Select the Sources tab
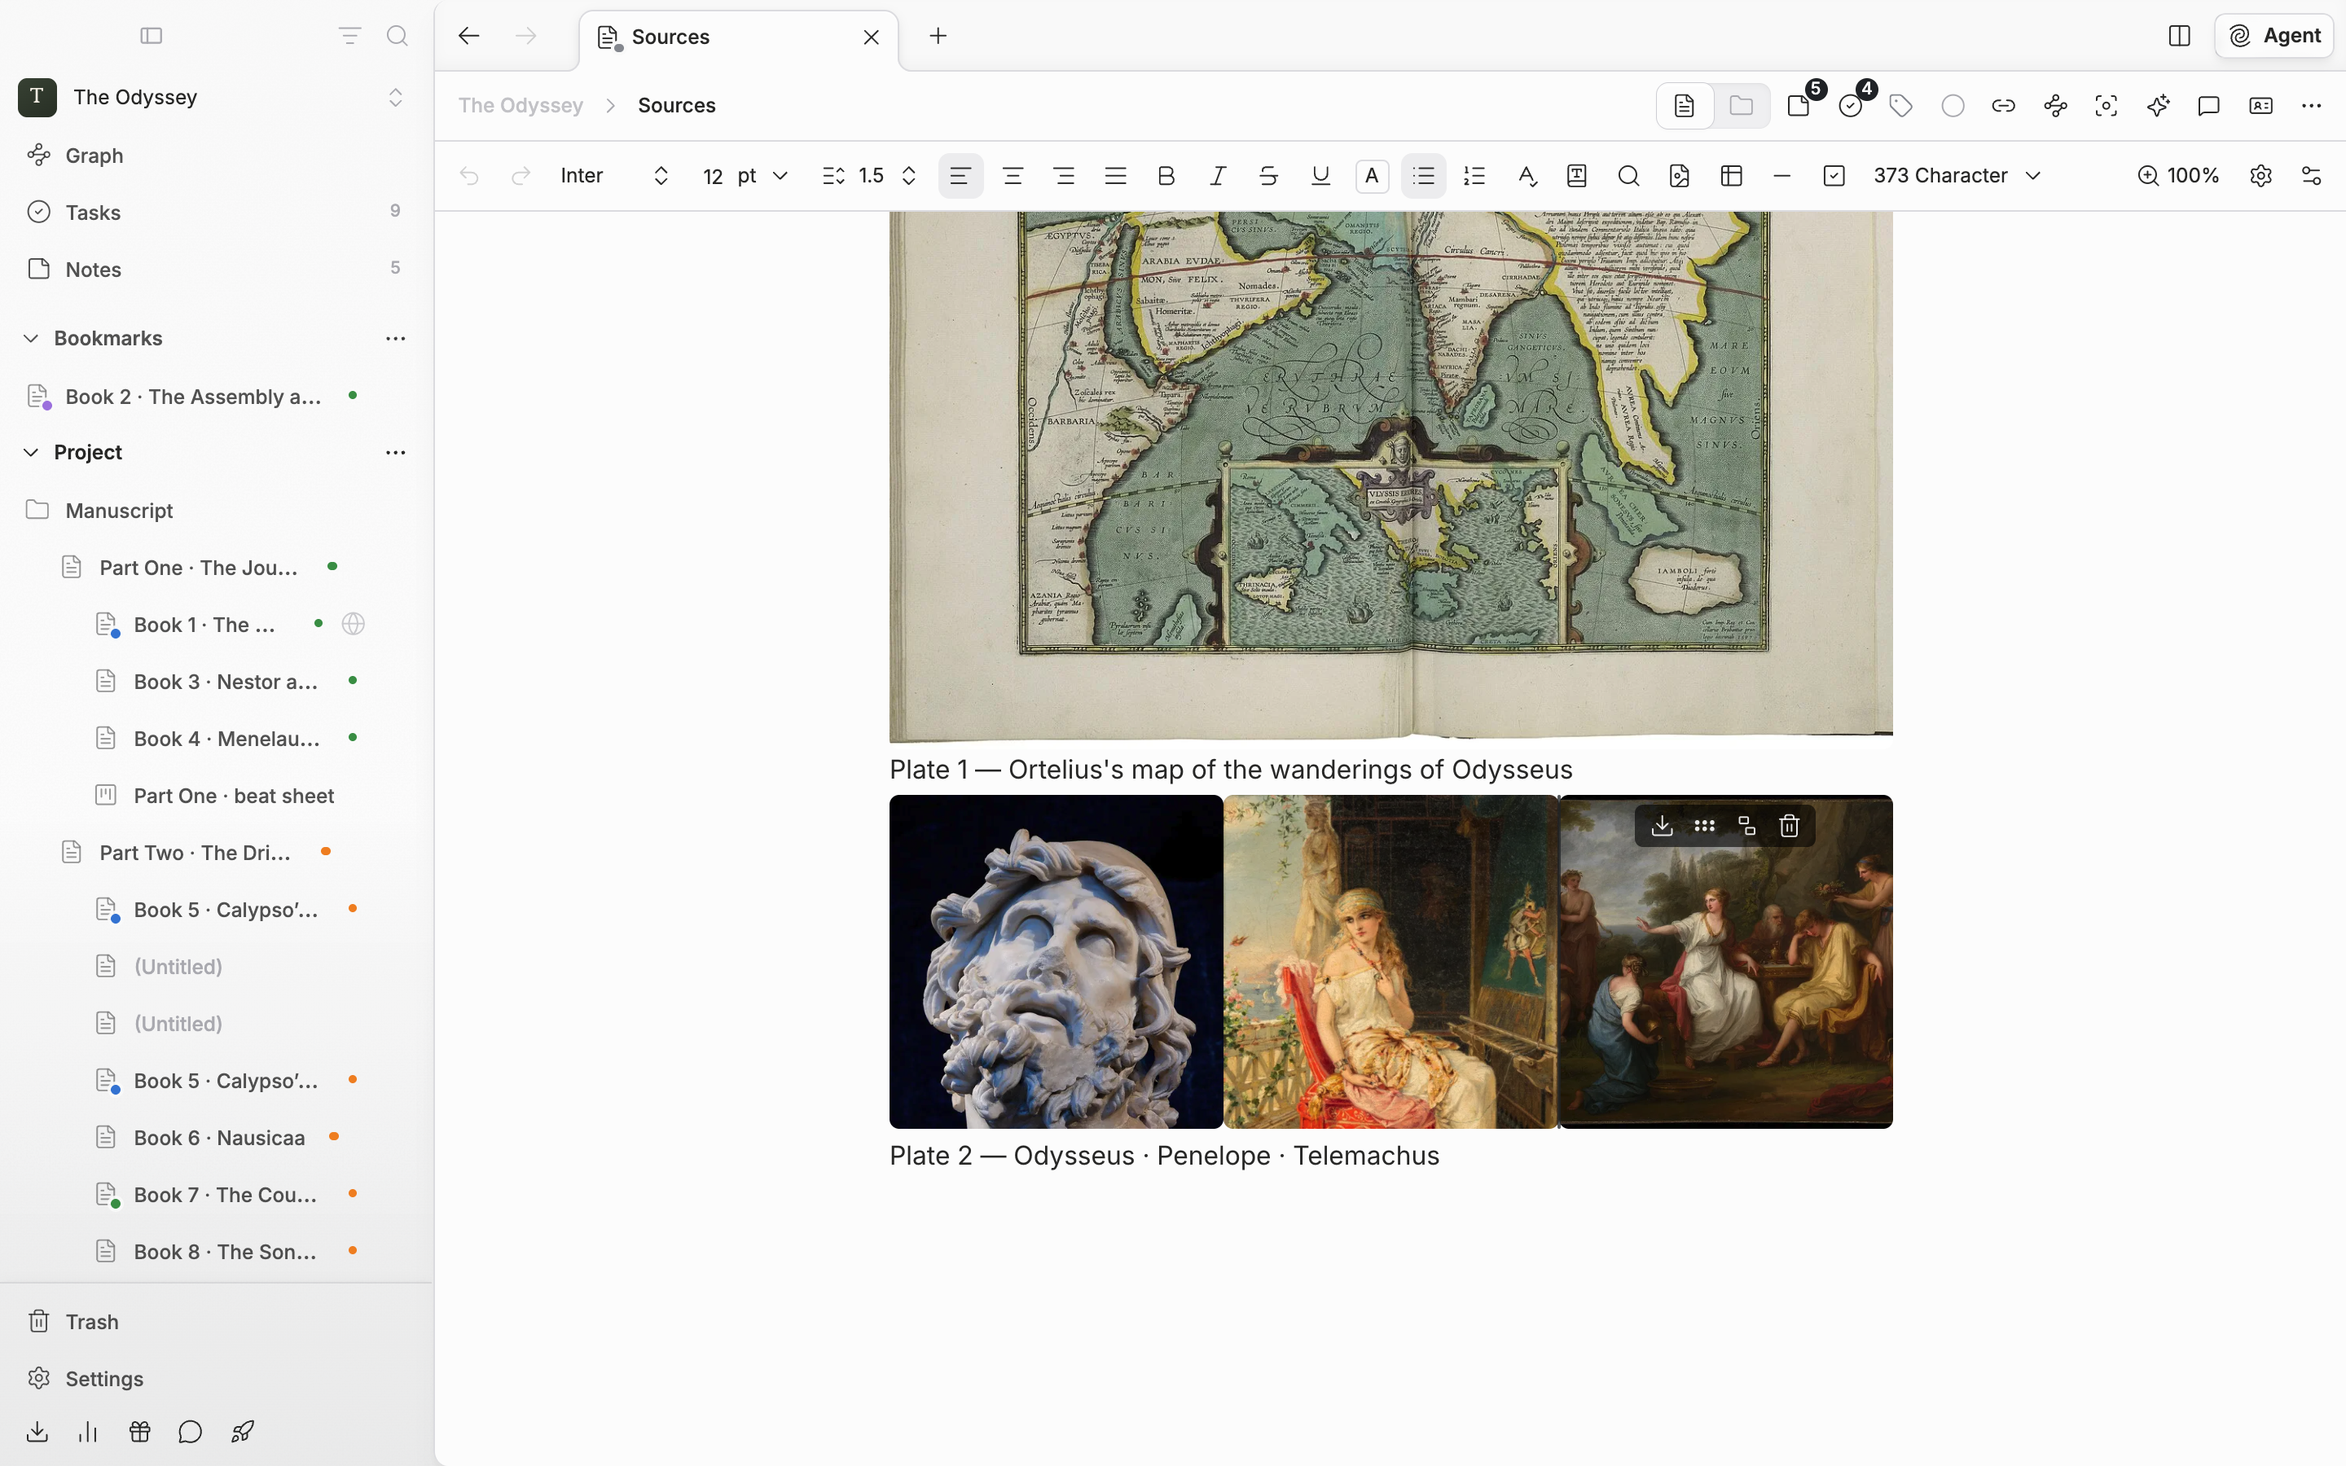The image size is (2346, 1466). (x=739, y=37)
